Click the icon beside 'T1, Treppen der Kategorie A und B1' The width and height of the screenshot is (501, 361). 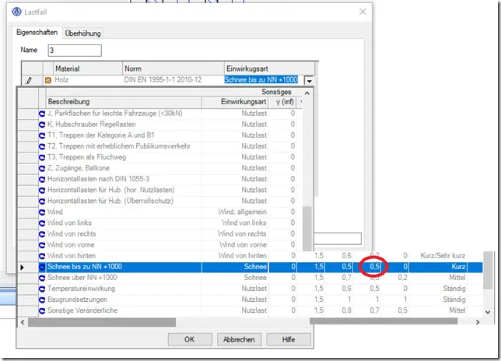coord(42,135)
